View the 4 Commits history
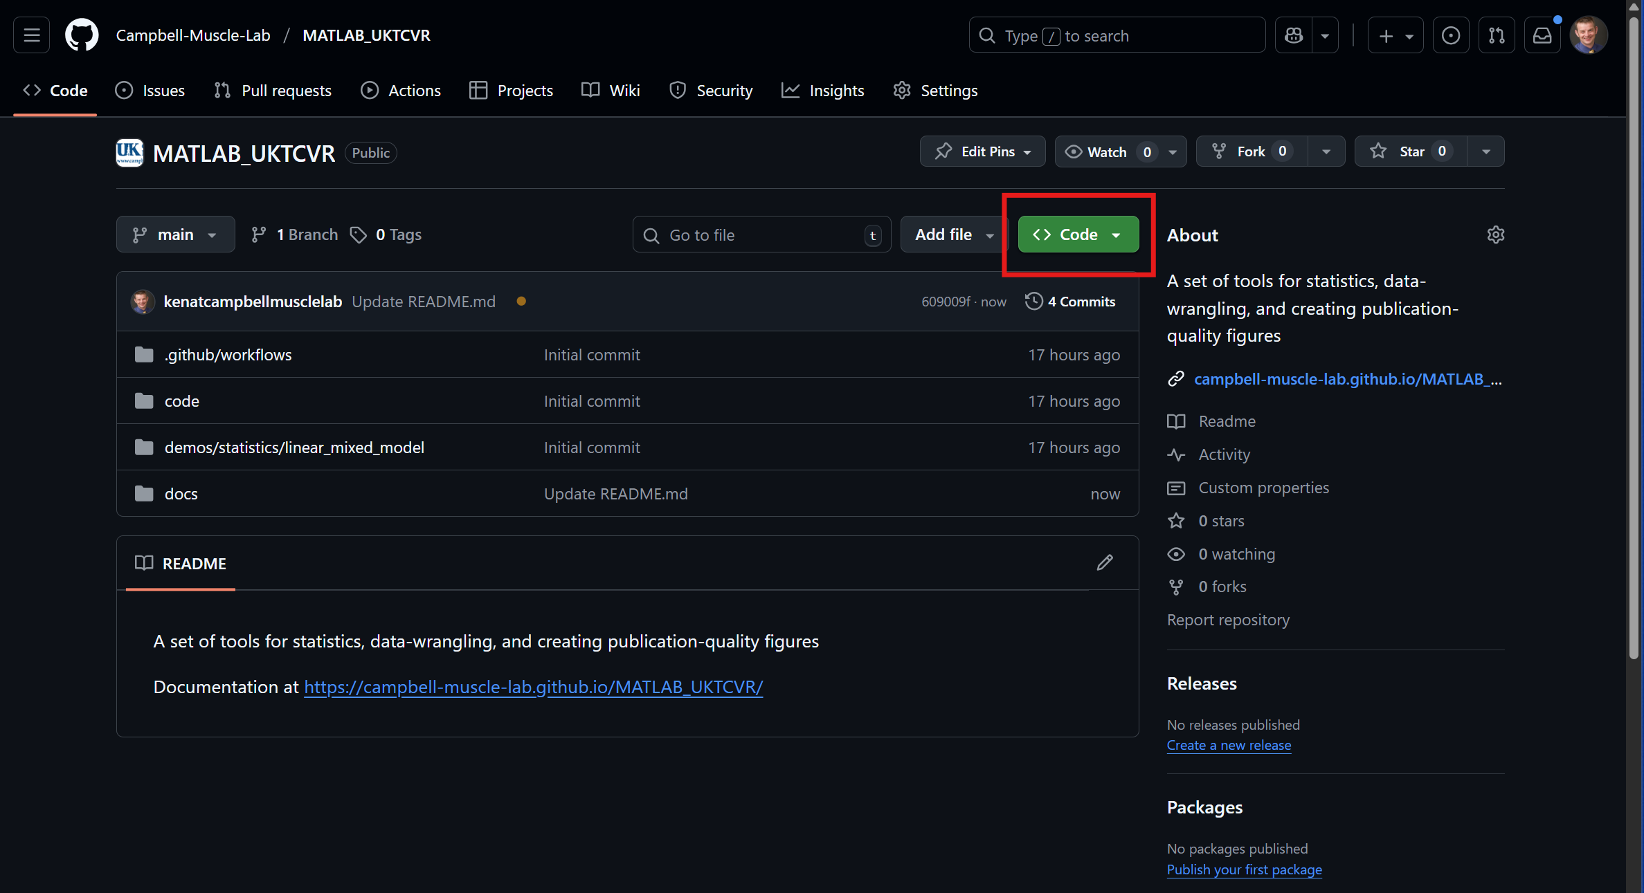Image resolution: width=1644 pixels, height=893 pixels. click(x=1070, y=302)
